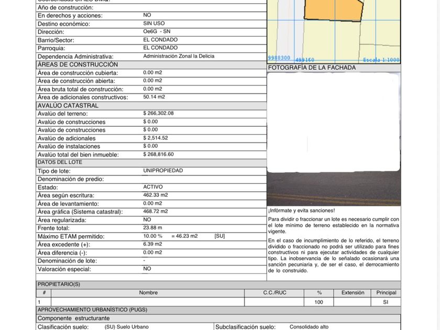Click the '¡Infórmate y evita sanciones!' notice
This screenshot has height=330, width=440.
click(301, 211)
